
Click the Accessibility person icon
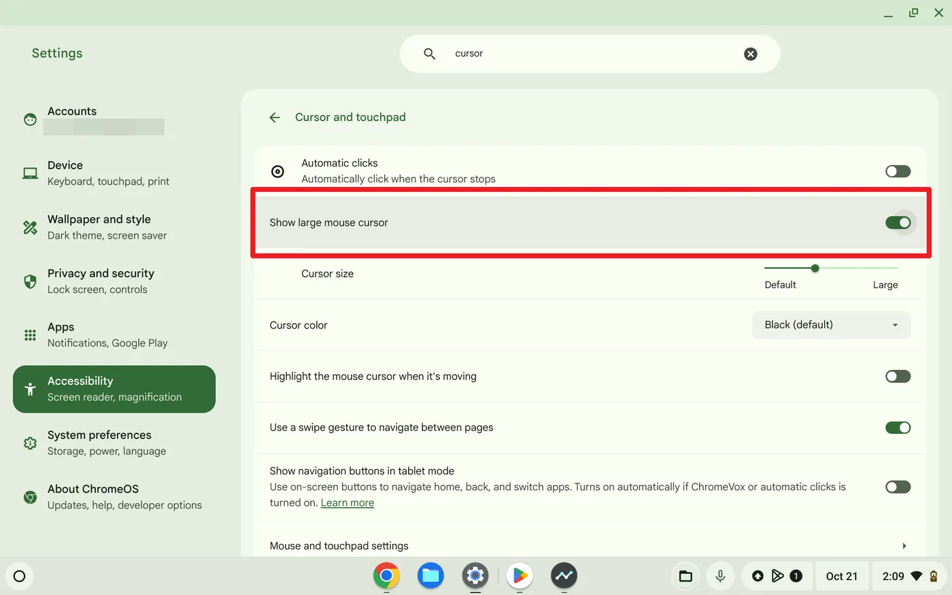30,389
